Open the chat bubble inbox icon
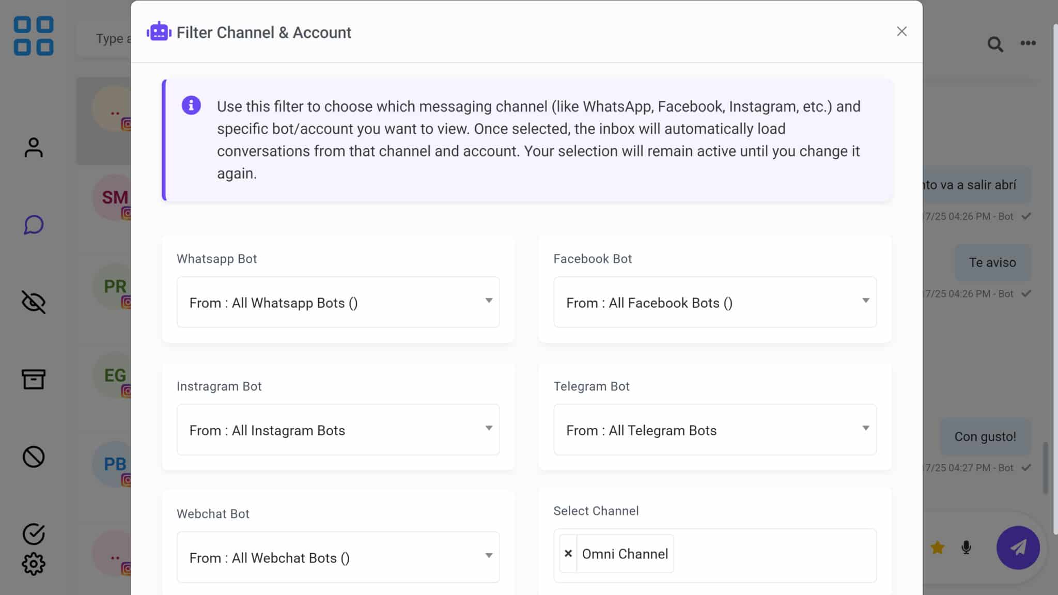Image resolution: width=1058 pixels, height=595 pixels. (x=34, y=225)
